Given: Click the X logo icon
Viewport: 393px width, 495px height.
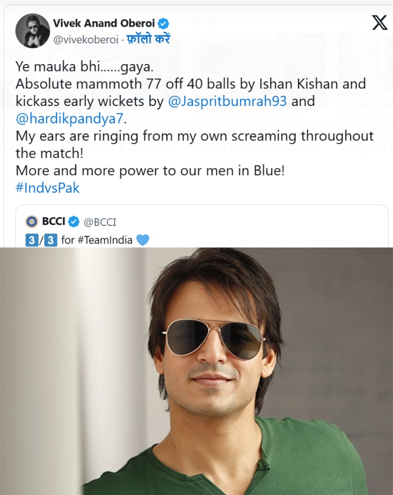Looking at the screenshot, I should pos(380,23).
